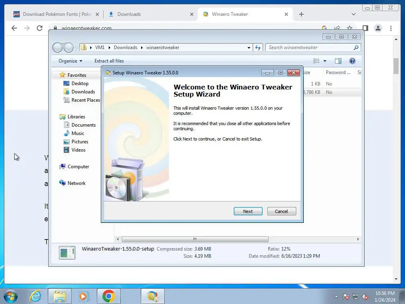Click Explorer back navigation button
Viewport: 405px width, 304px height.
[58, 47]
